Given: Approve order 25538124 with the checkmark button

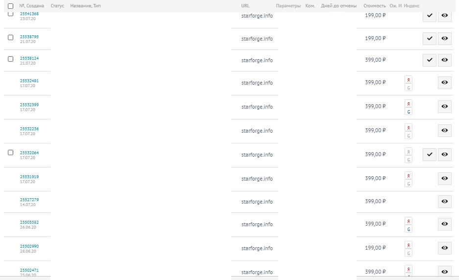Looking at the screenshot, I should click(x=430, y=60).
